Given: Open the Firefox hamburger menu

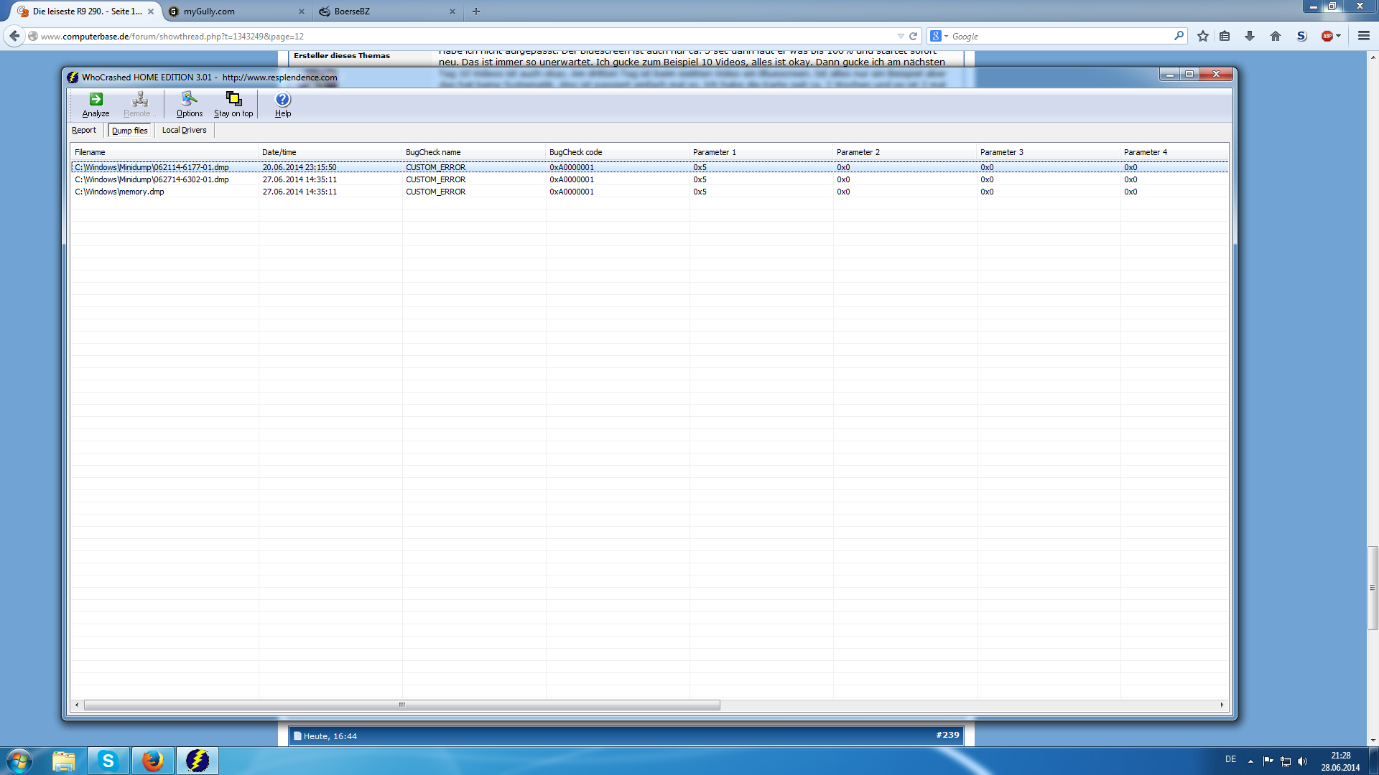Looking at the screenshot, I should (1363, 36).
